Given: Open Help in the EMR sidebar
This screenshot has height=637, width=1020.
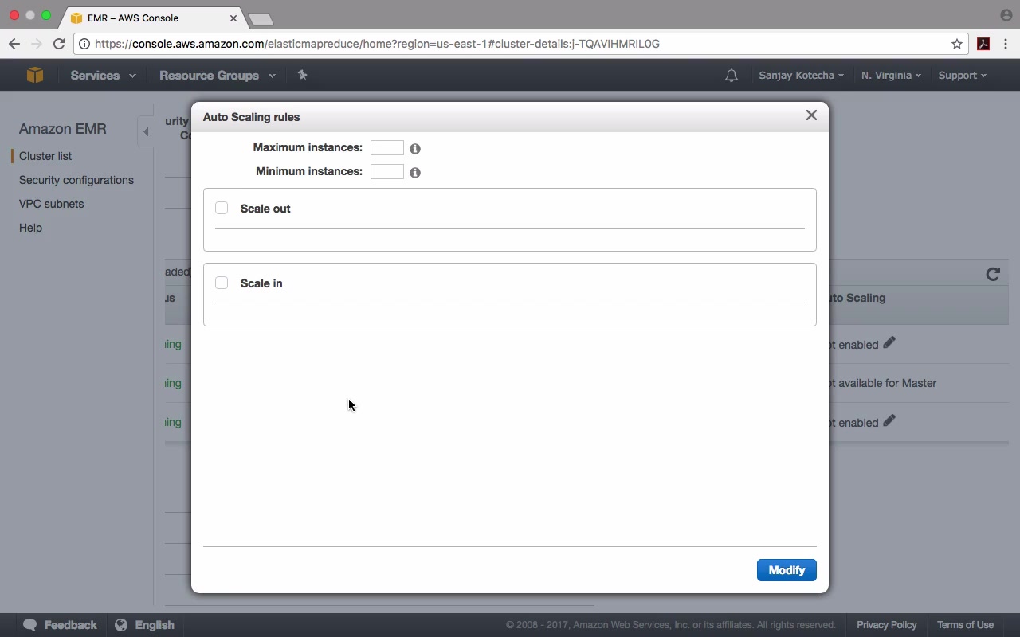Looking at the screenshot, I should pyautogui.click(x=30, y=228).
